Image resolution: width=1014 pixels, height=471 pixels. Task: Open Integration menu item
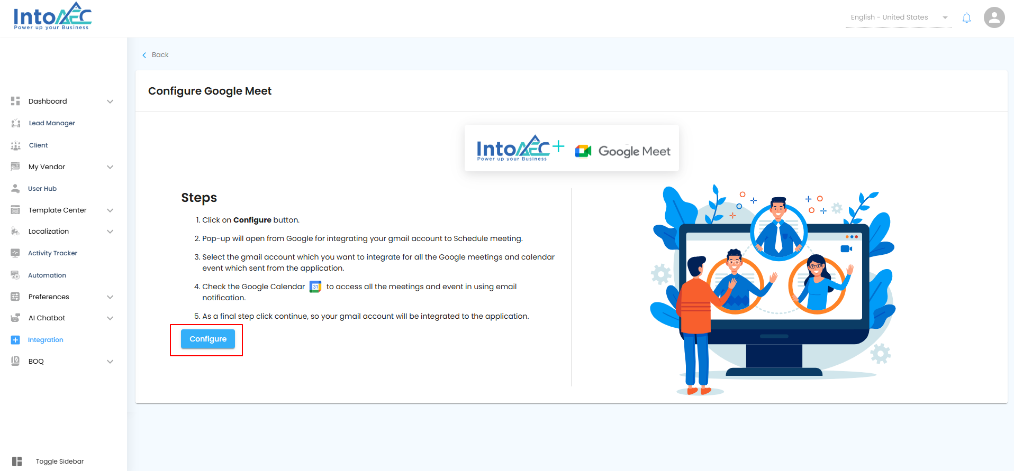(x=46, y=340)
